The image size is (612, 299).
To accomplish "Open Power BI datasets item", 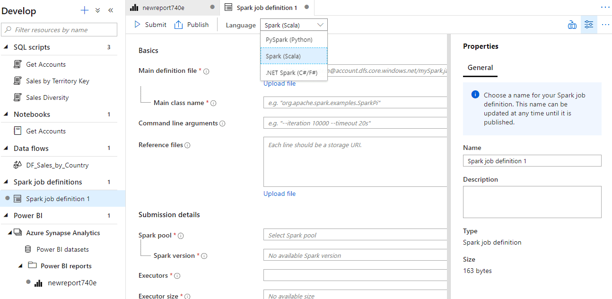I will 62,249.
